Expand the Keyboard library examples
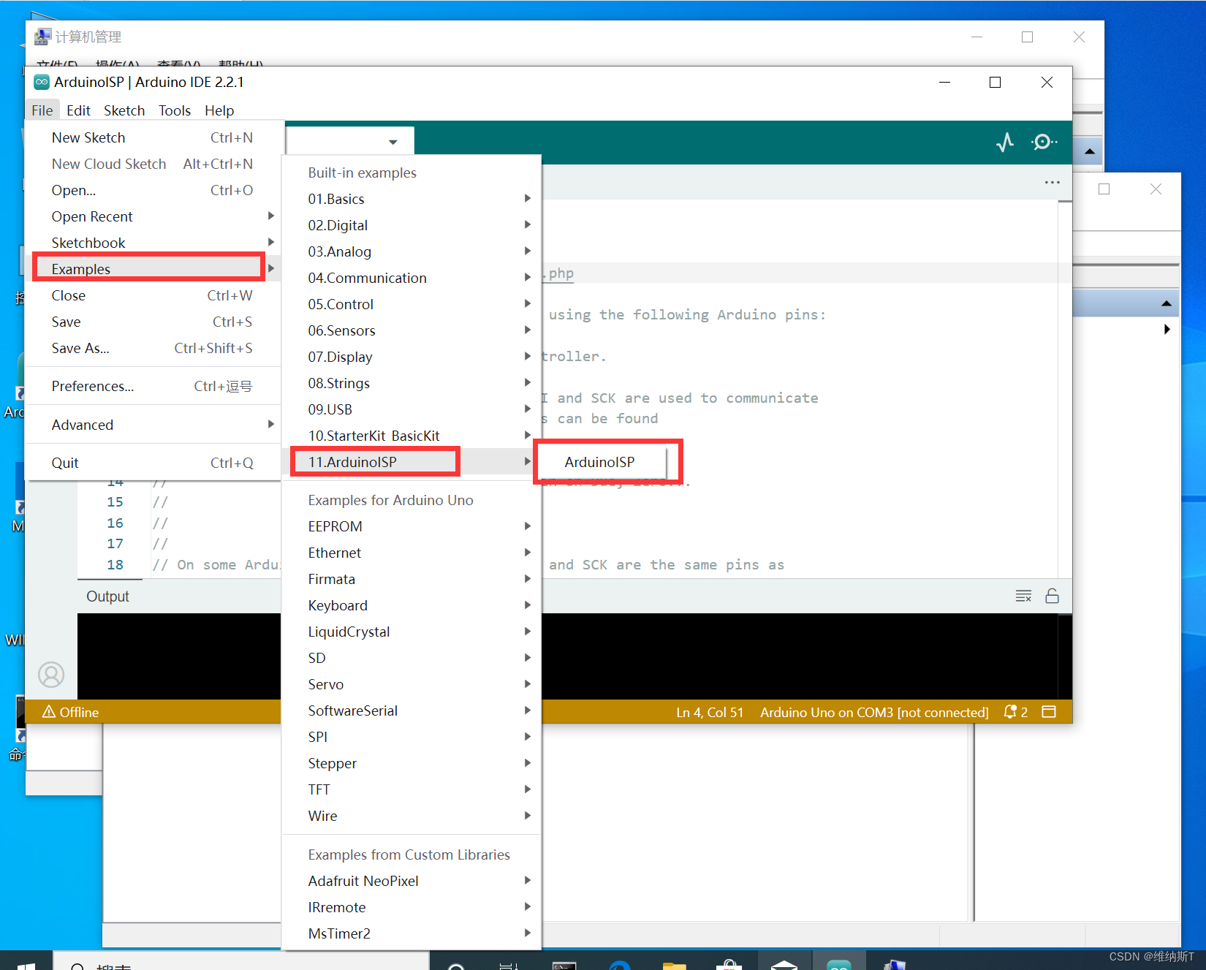The height and width of the screenshot is (970, 1206). click(412, 605)
